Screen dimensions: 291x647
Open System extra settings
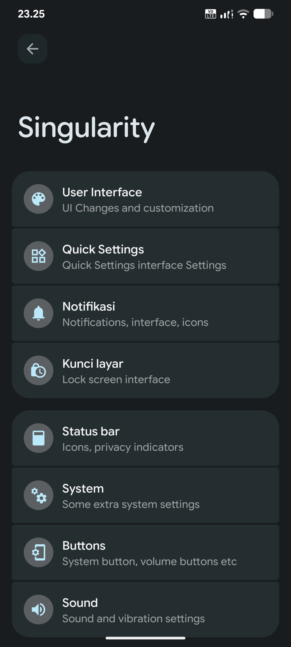pyautogui.click(x=145, y=495)
